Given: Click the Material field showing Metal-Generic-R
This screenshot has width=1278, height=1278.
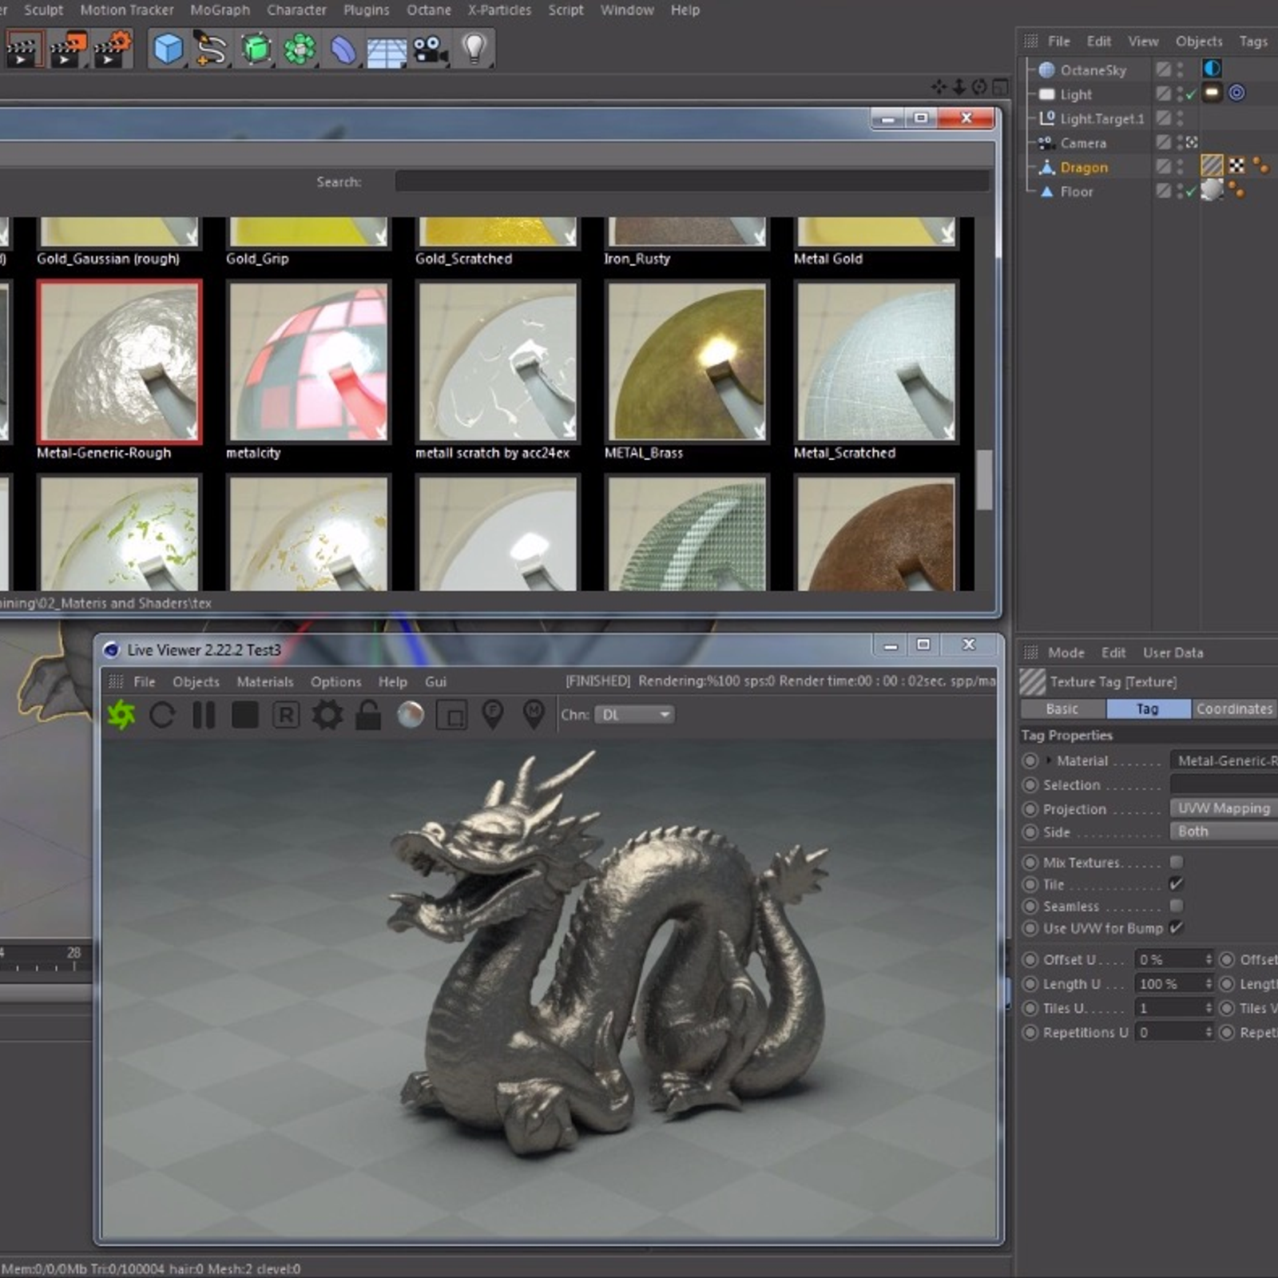Looking at the screenshot, I should [1224, 760].
